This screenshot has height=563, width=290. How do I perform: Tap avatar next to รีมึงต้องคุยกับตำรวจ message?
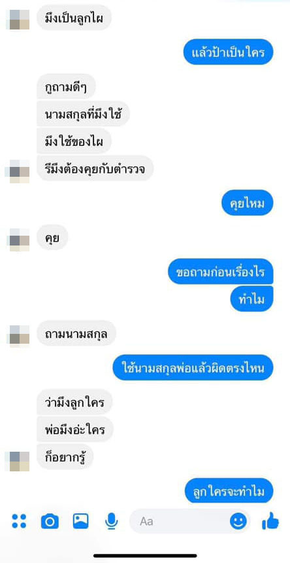pyautogui.click(x=18, y=172)
